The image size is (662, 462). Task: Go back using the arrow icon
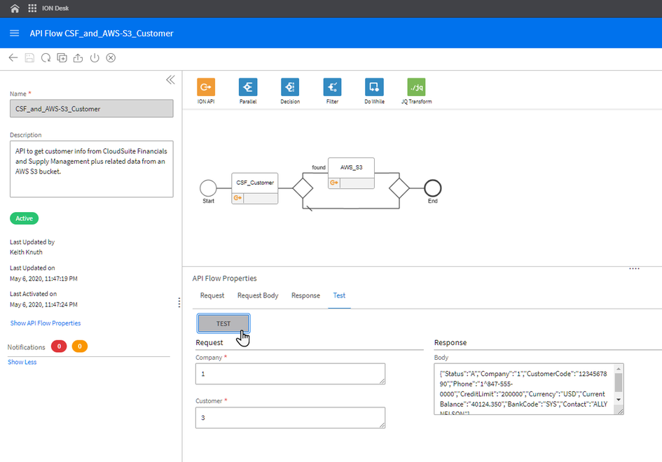pos(13,58)
